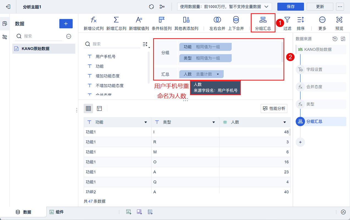
Task: Switch to the 组件 bottom tab
Action: pyautogui.click(x=56, y=212)
